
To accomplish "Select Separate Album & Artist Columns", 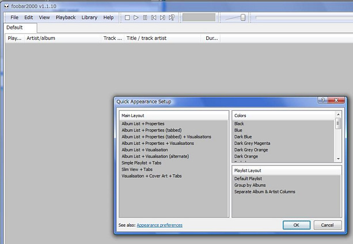I will pos(264,192).
